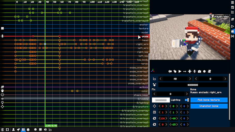Click the video camera icon below the viewport
The image size is (235, 132).
[x=209, y=71]
